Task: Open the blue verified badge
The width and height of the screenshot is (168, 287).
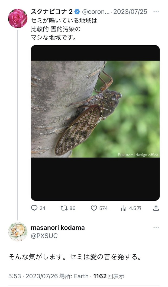Action: [77, 12]
